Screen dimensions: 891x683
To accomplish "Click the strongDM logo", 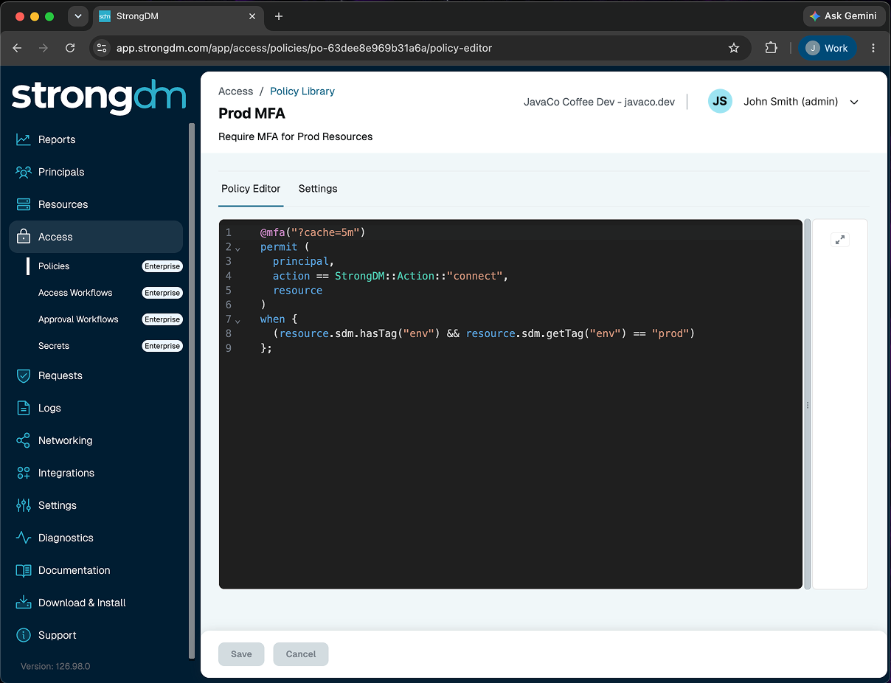I will [98, 97].
